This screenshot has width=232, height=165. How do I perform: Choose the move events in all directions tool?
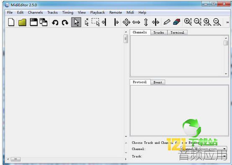pyautogui.click(x=126, y=22)
